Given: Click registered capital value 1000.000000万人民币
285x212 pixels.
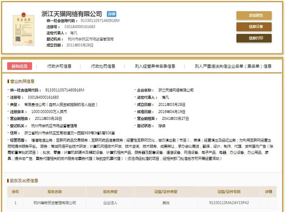Looking at the screenshot, I should pos(49,112).
